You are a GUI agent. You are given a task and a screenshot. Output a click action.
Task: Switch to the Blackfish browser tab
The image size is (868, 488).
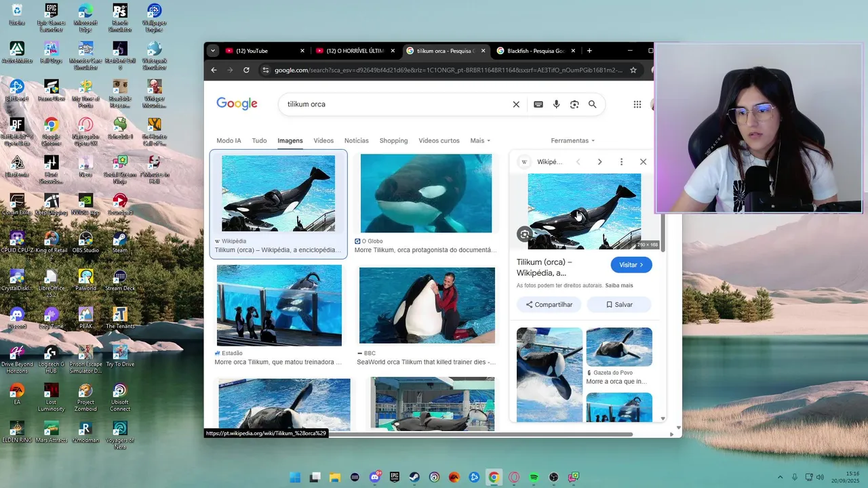coord(536,51)
